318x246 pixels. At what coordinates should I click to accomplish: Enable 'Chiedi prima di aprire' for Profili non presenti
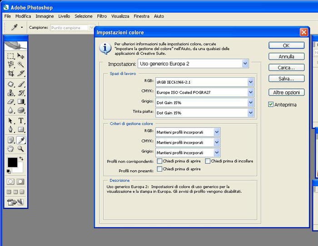(x=159, y=169)
